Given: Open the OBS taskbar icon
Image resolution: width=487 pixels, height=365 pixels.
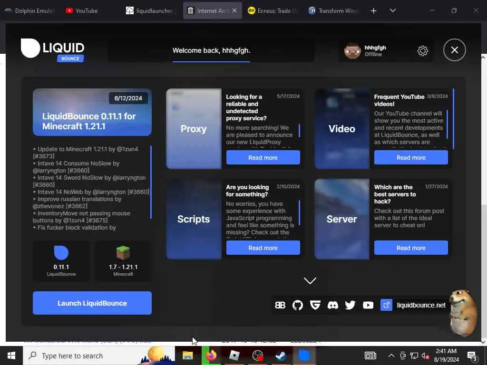Looking at the screenshot, I should (x=257, y=355).
